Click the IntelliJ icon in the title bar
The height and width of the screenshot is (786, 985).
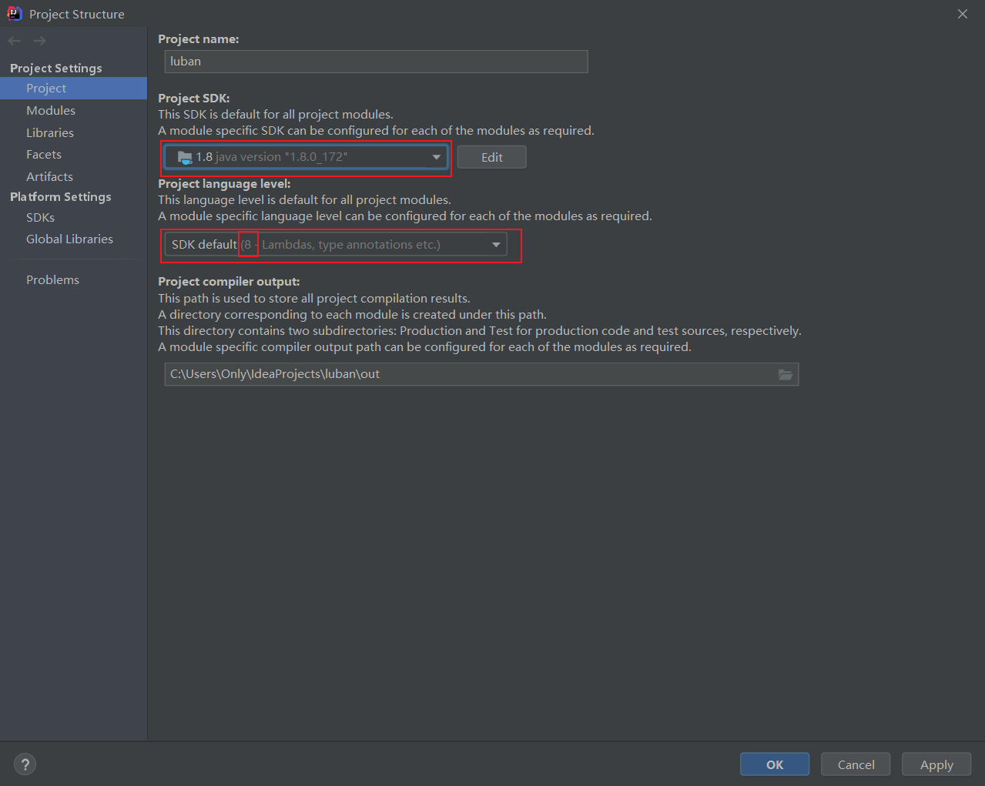[15, 13]
